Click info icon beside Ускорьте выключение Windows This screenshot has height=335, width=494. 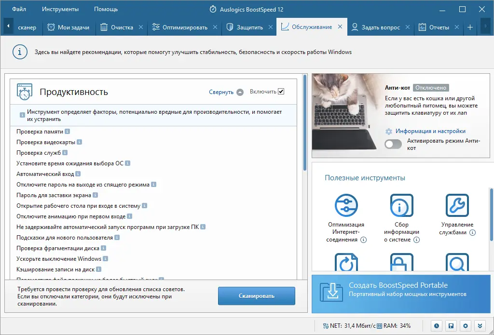click(106, 258)
